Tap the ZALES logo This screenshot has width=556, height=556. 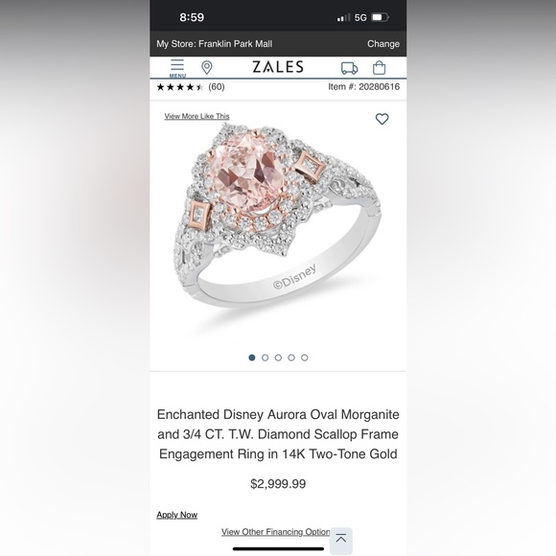tap(278, 67)
